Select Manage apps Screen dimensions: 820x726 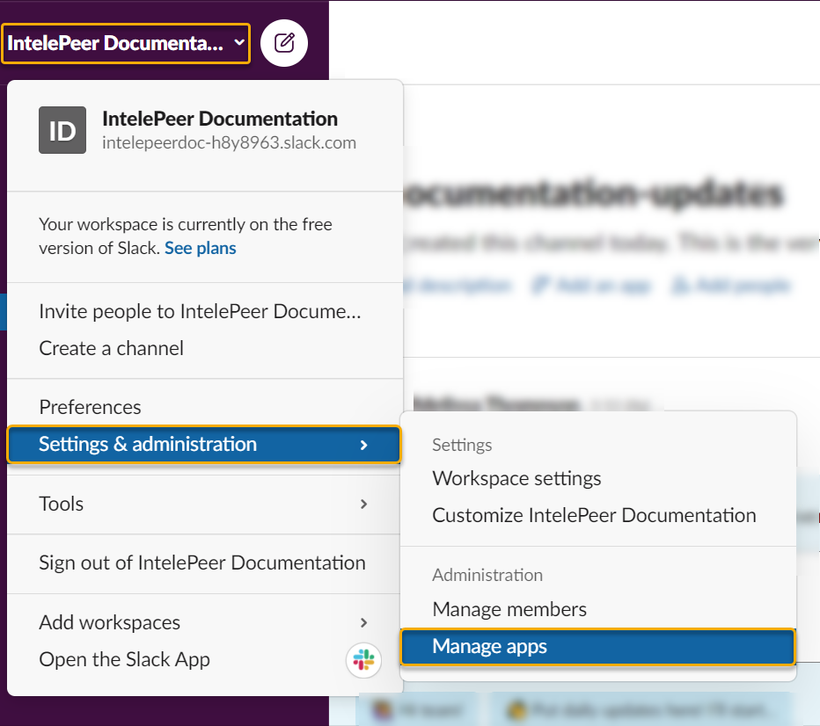[597, 647]
